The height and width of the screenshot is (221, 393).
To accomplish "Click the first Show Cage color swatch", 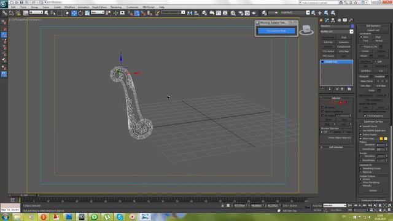I will coord(381,139).
